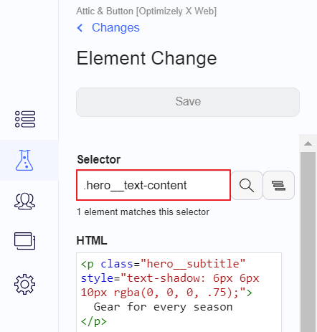The width and height of the screenshot is (317, 332).
Task: Click the magnifier button beside selector
Action: [247, 185]
